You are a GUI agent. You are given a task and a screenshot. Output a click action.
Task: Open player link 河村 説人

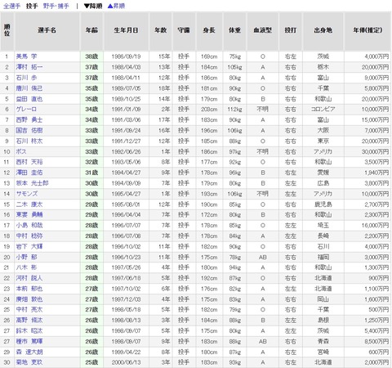[29, 278]
